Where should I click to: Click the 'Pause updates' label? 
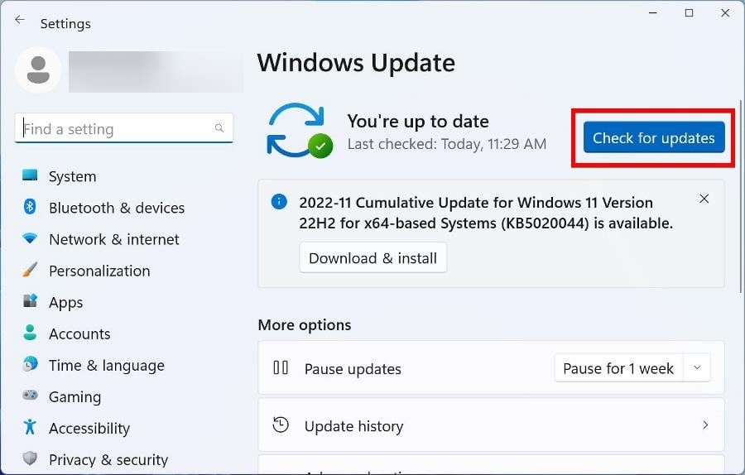353,368
